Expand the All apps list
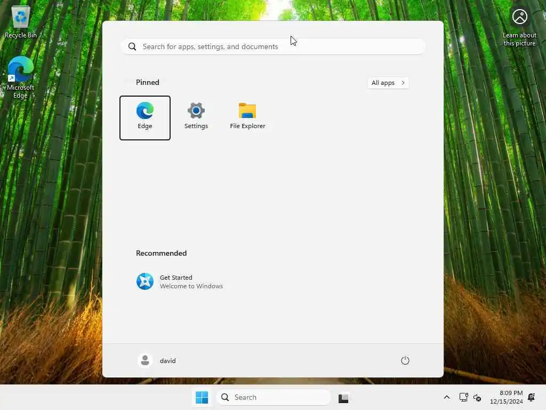546x410 pixels. (388, 83)
